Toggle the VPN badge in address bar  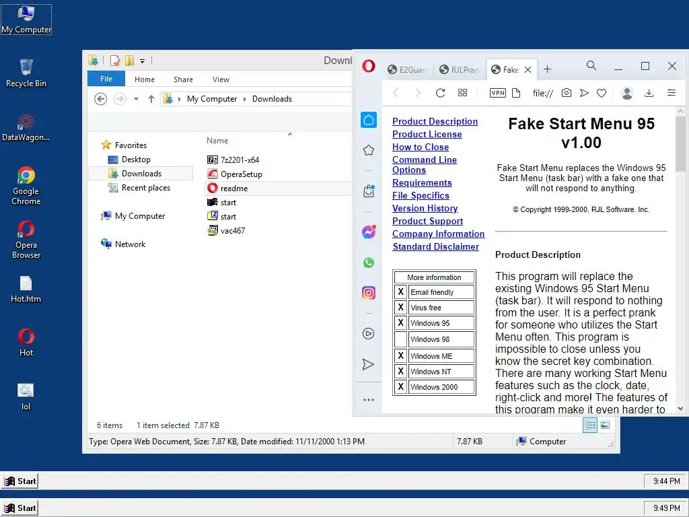tap(498, 93)
